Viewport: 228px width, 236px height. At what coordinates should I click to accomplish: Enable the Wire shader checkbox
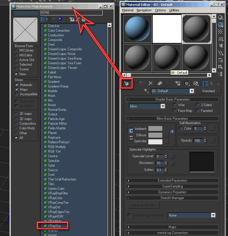(175, 105)
